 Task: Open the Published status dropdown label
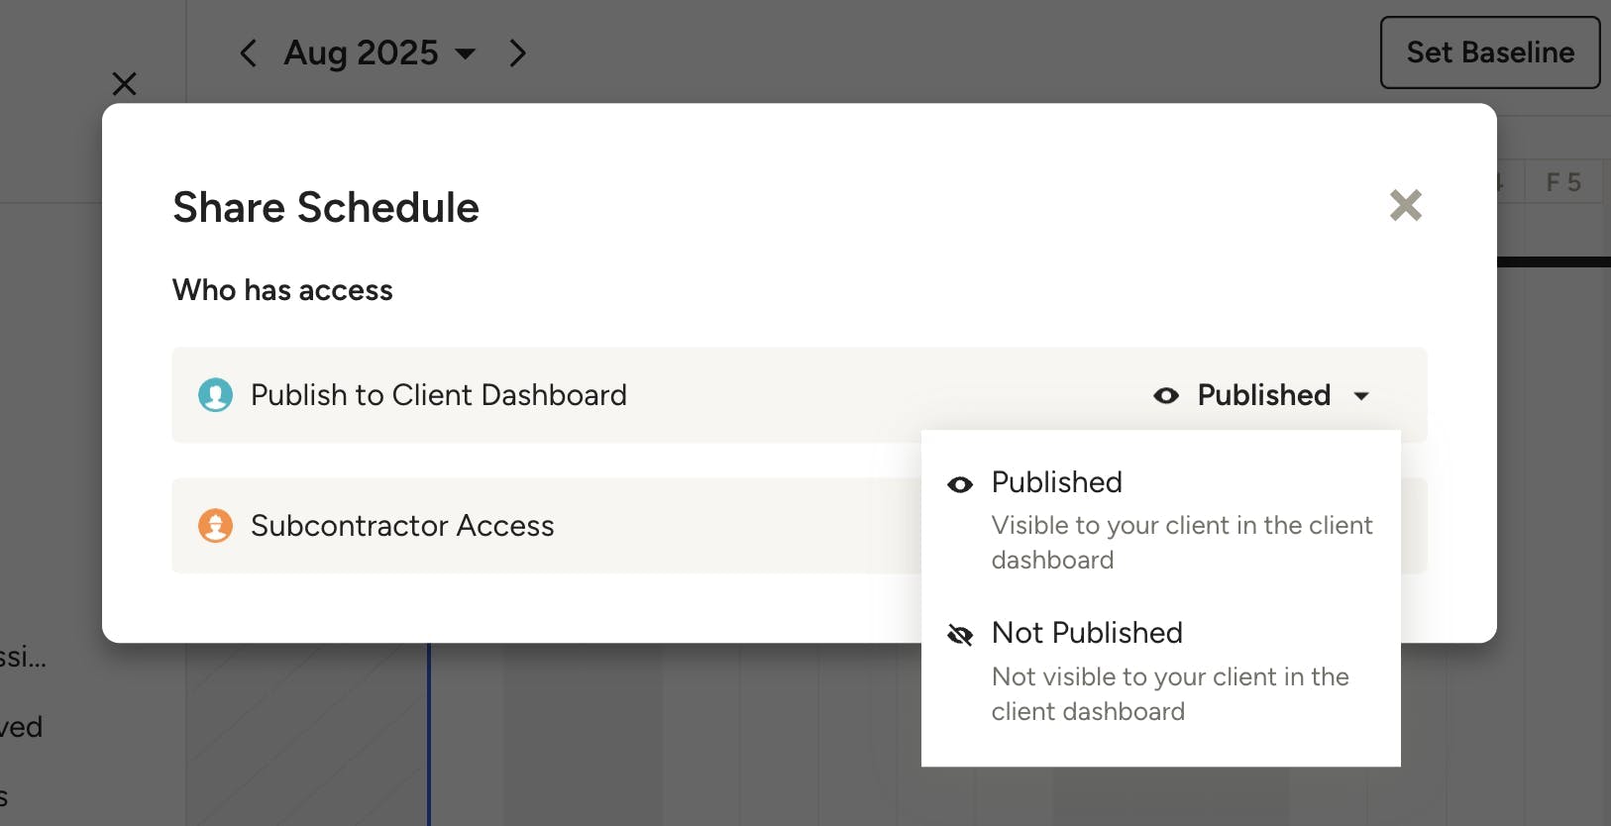coord(1263,395)
